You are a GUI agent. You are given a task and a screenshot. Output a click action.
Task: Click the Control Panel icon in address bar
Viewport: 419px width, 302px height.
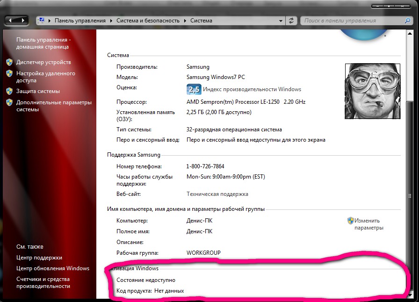[x=42, y=20]
